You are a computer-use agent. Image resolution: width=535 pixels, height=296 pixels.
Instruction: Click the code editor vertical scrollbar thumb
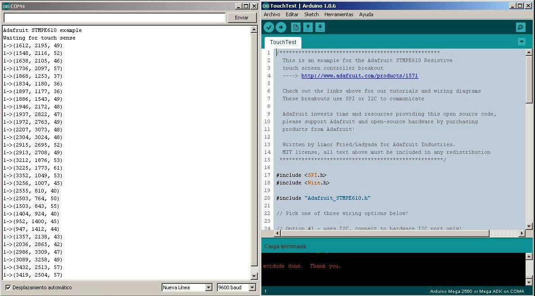point(529,80)
